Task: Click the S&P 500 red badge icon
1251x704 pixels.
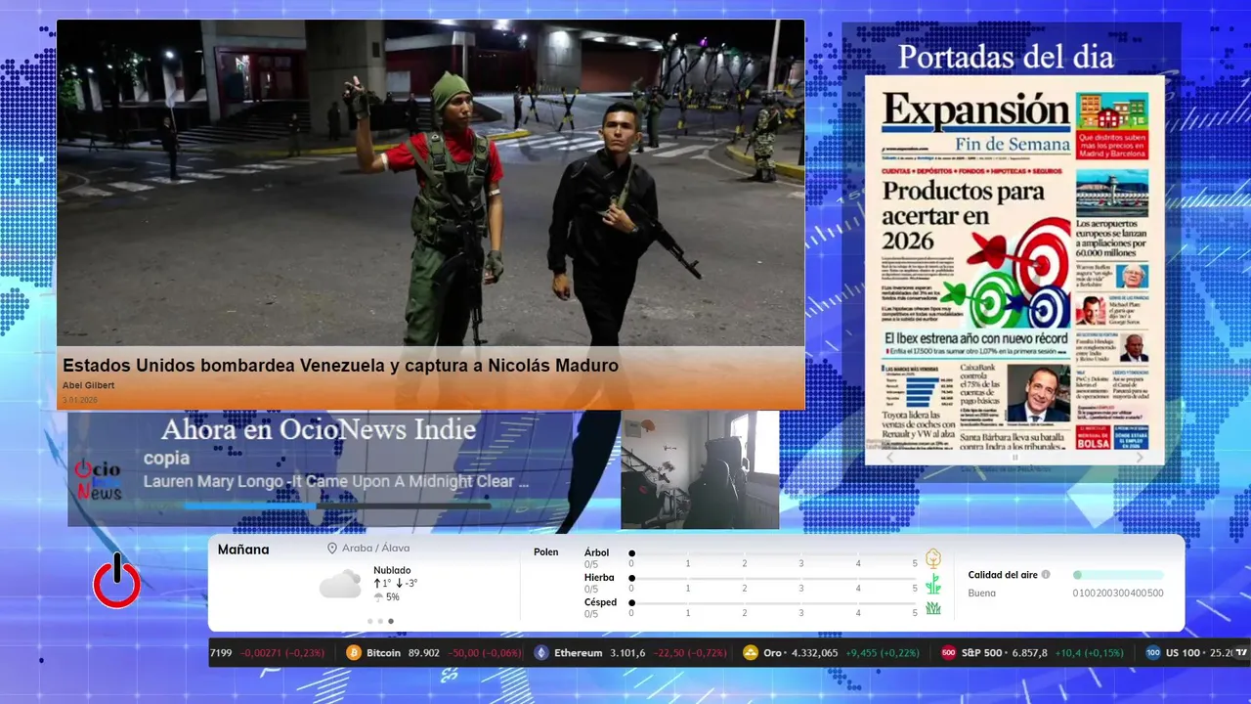Action: point(948,653)
